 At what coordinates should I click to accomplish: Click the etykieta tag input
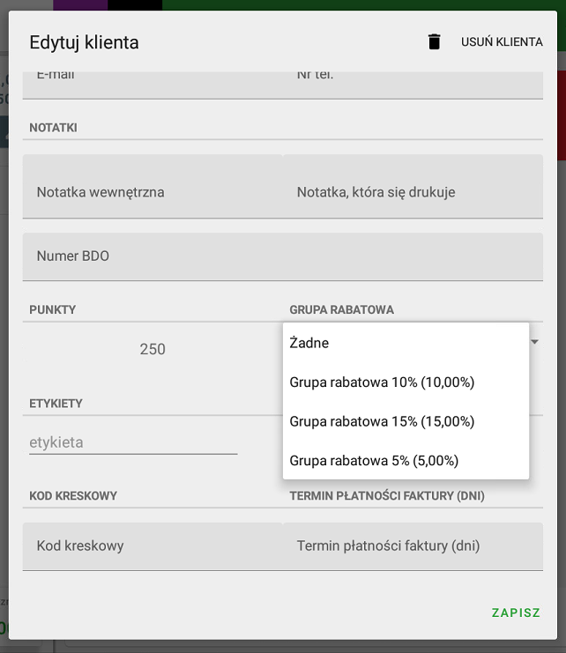[x=133, y=442]
